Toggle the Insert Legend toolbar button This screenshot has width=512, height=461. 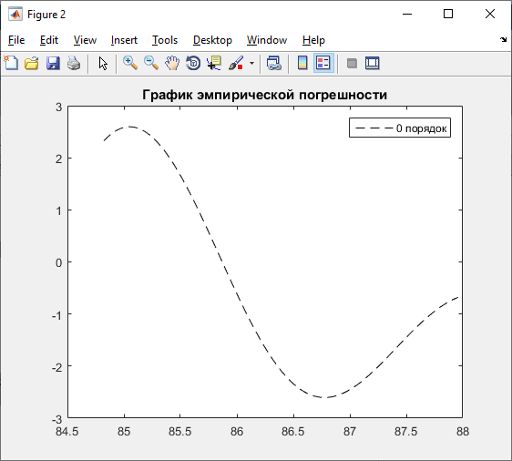pyautogui.click(x=323, y=63)
